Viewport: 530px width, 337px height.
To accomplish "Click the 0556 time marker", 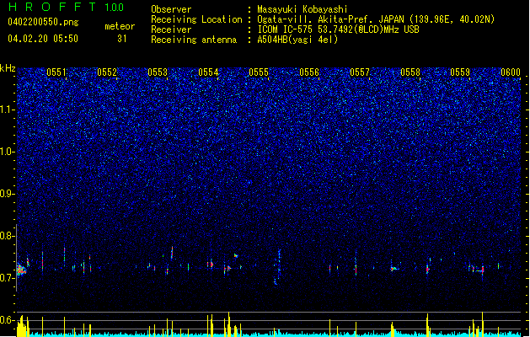I will click(x=309, y=72).
